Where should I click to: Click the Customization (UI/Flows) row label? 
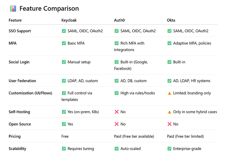[x=31, y=93]
